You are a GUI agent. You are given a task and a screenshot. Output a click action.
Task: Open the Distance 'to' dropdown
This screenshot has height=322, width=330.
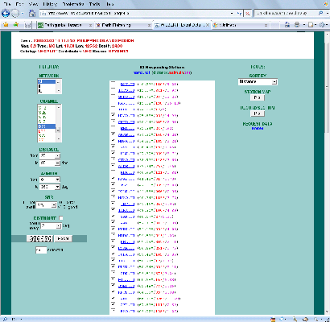(x=50, y=163)
